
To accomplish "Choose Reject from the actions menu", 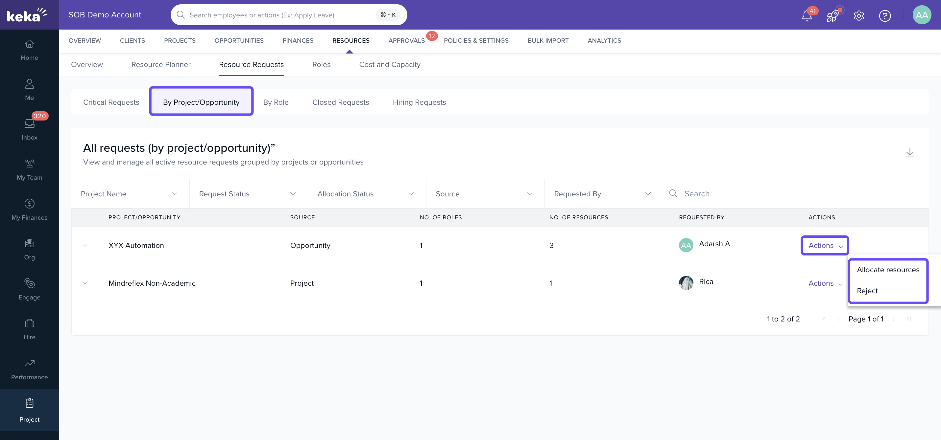I will coord(867,291).
